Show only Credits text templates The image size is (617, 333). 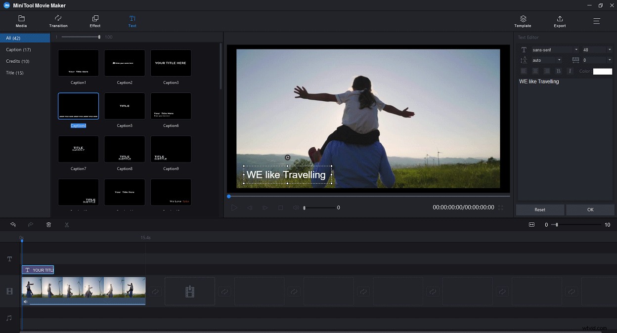tap(18, 61)
